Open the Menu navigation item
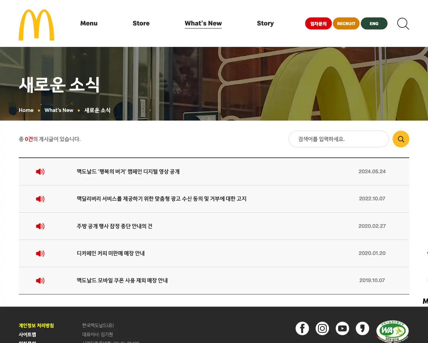 [89, 23]
